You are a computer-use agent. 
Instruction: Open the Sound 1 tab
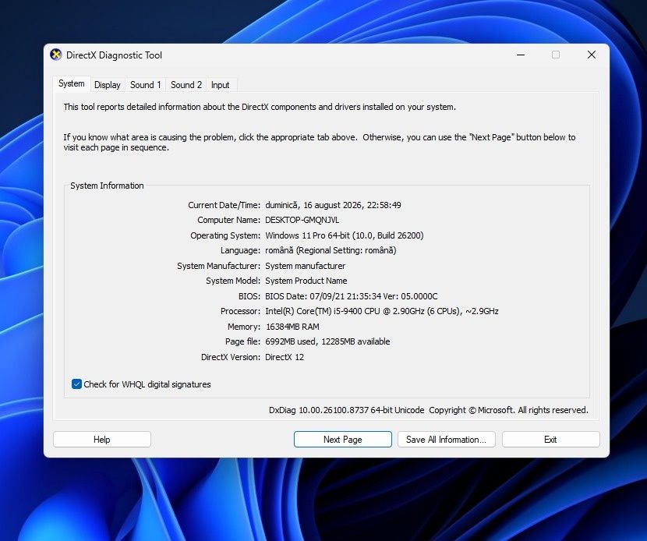(x=145, y=85)
